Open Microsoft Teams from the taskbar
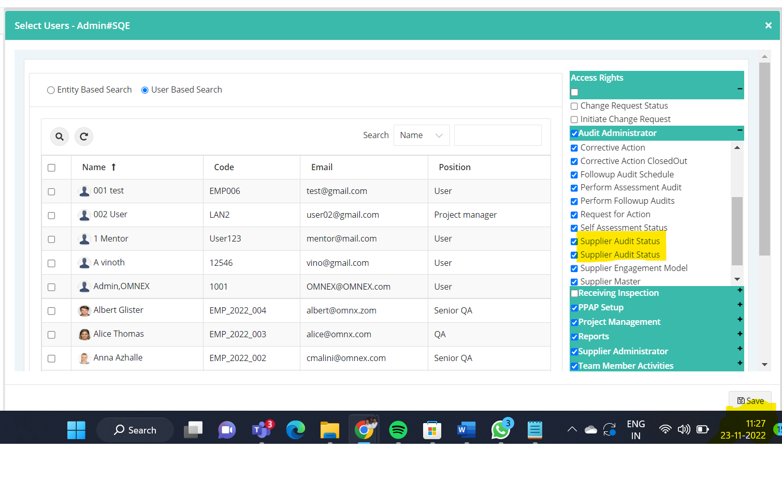Viewport: 782px width, 480px height. tap(262, 430)
